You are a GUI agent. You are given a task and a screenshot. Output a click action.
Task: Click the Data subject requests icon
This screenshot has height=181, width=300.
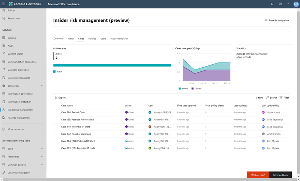4,78
